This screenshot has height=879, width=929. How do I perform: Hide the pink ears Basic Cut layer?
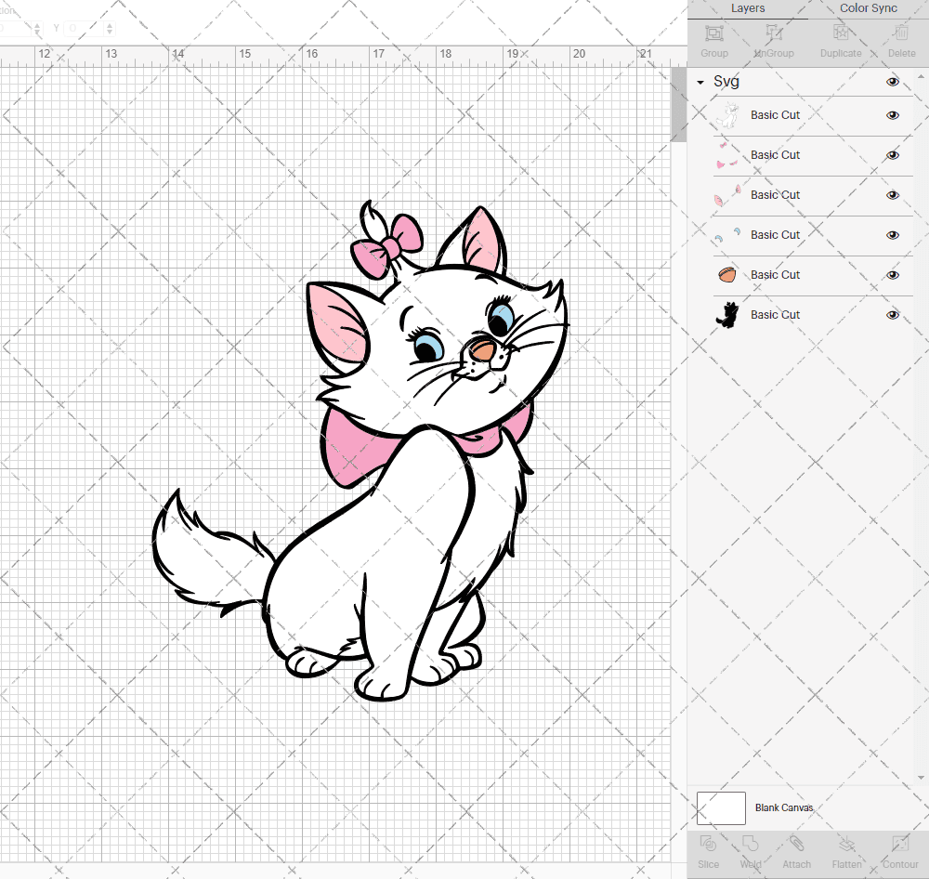(x=892, y=195)
